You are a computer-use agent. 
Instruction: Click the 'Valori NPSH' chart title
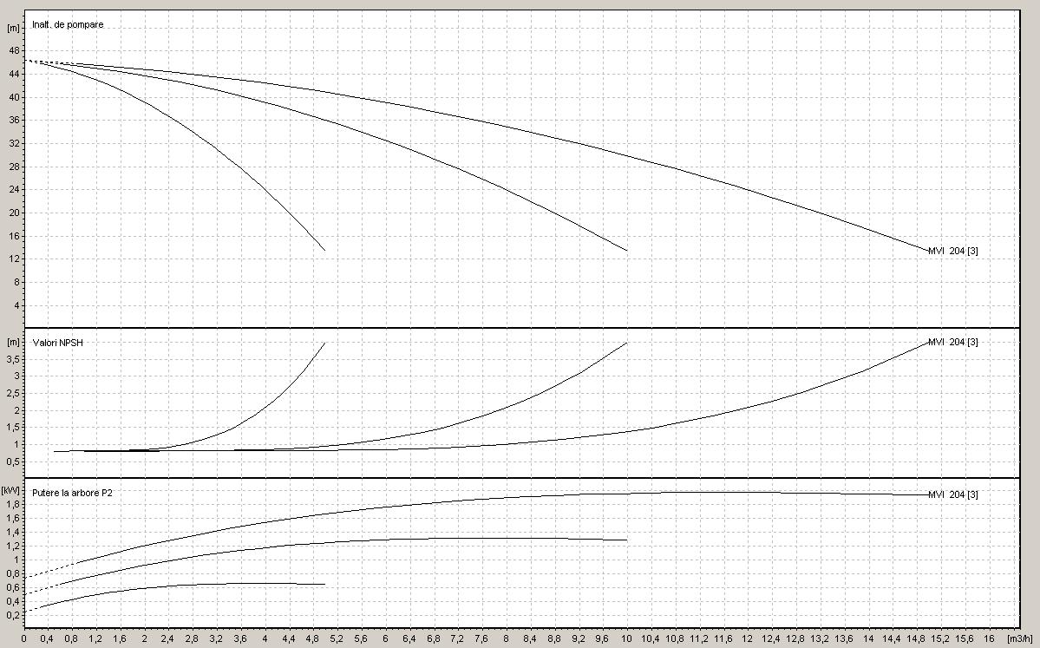[58, 342]
